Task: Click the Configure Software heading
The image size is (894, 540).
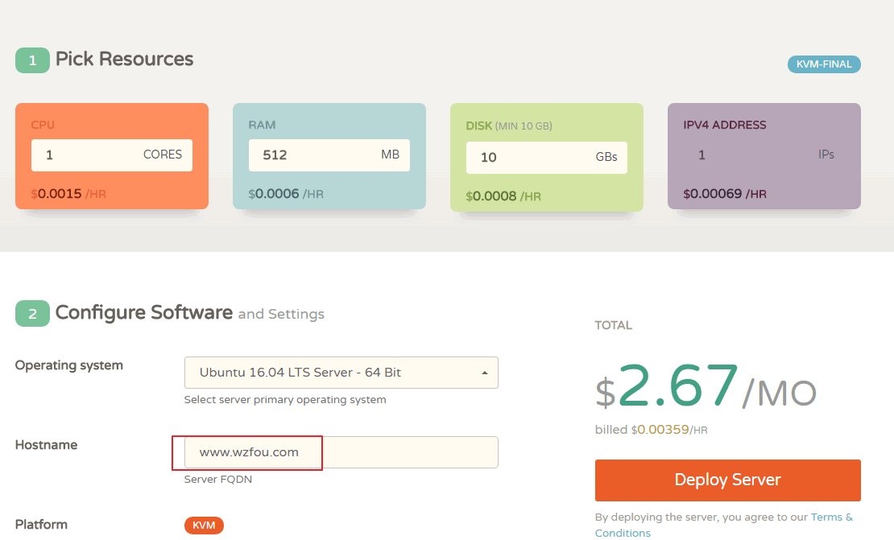Action: point(143,313)
